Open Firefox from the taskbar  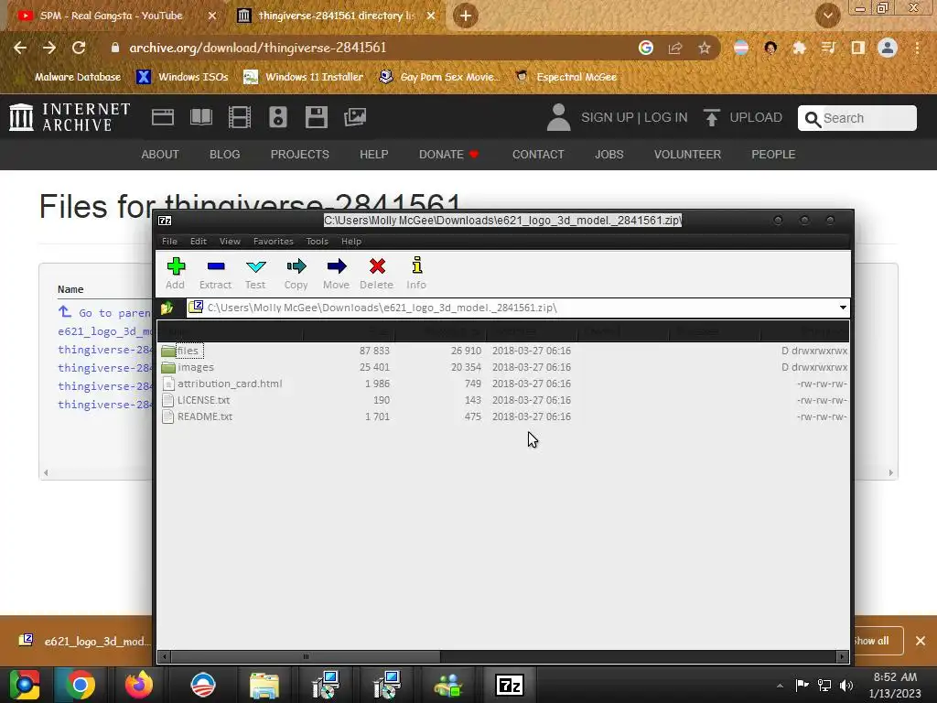tap(139, 685)
